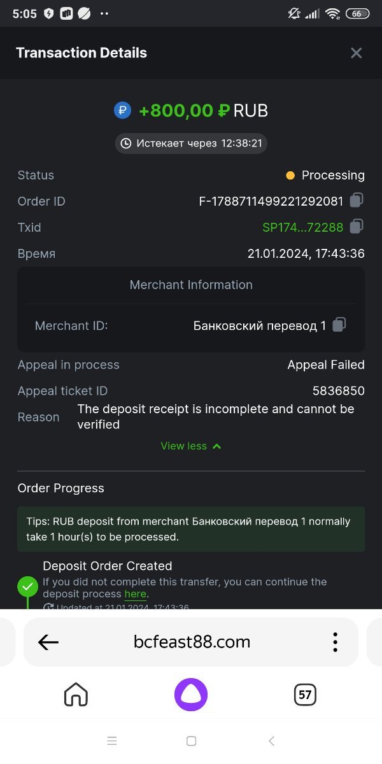Tap the green Deposit Order Created checkmark
Image resolution: width=382 pixels, height=764 pixels.
point(27,586)
